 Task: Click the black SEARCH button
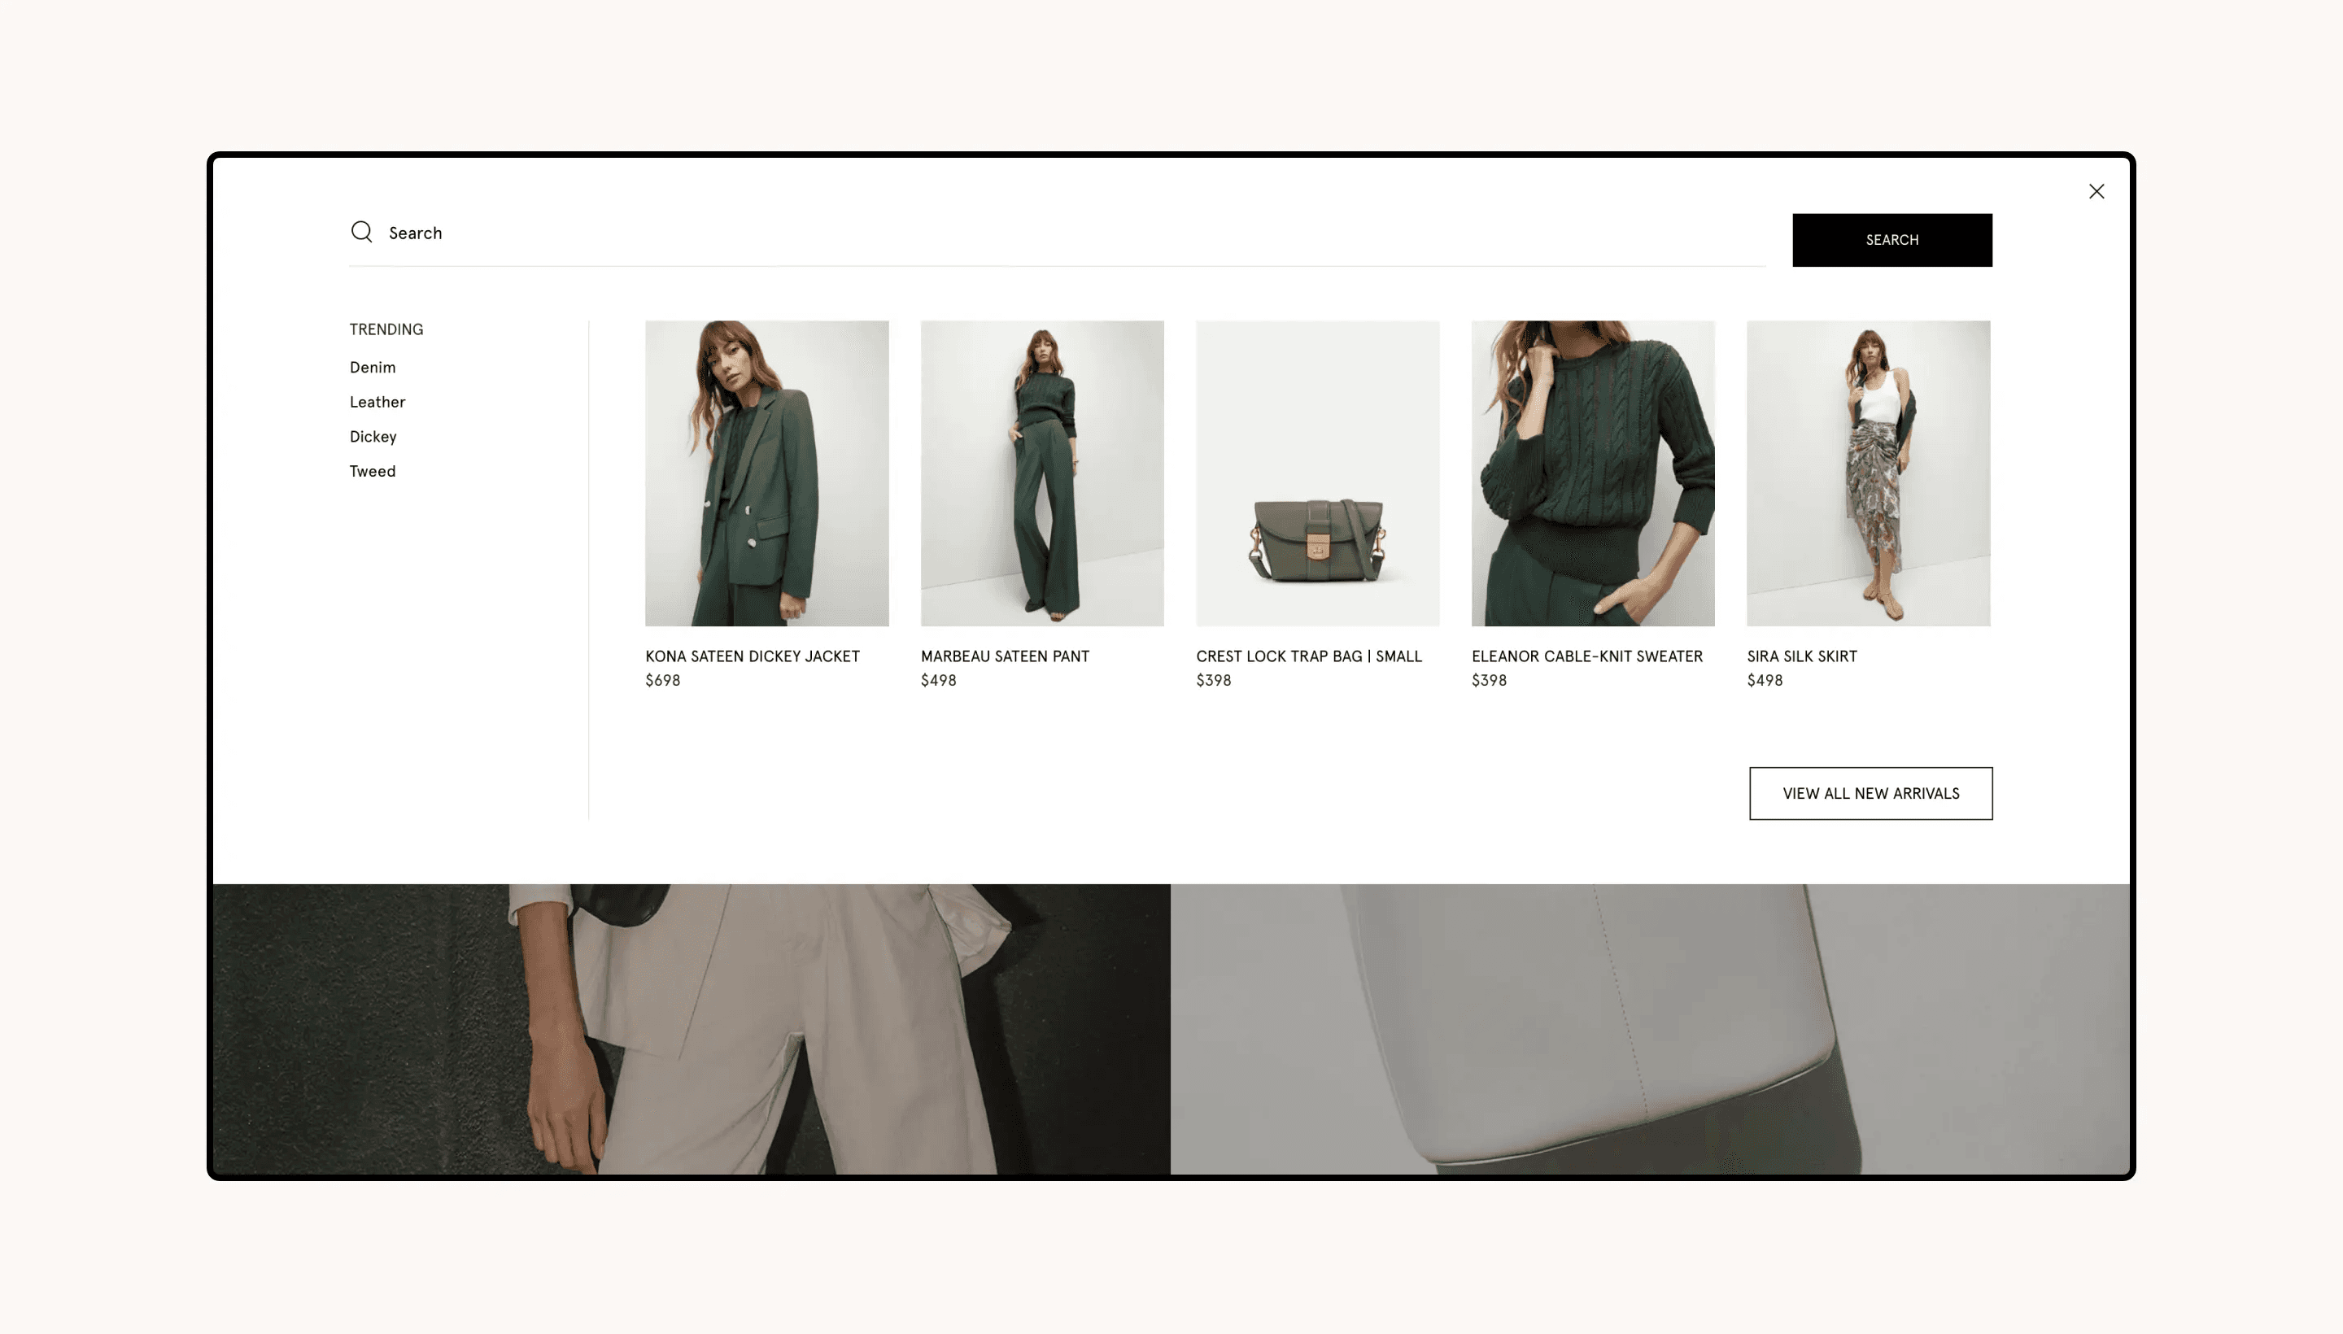[1891, 240]
